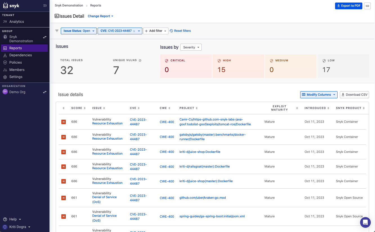The image size is (375, 232).
Task: Open Reports in the sidebar
Action: pyautogui.click(x=24, y=48)
